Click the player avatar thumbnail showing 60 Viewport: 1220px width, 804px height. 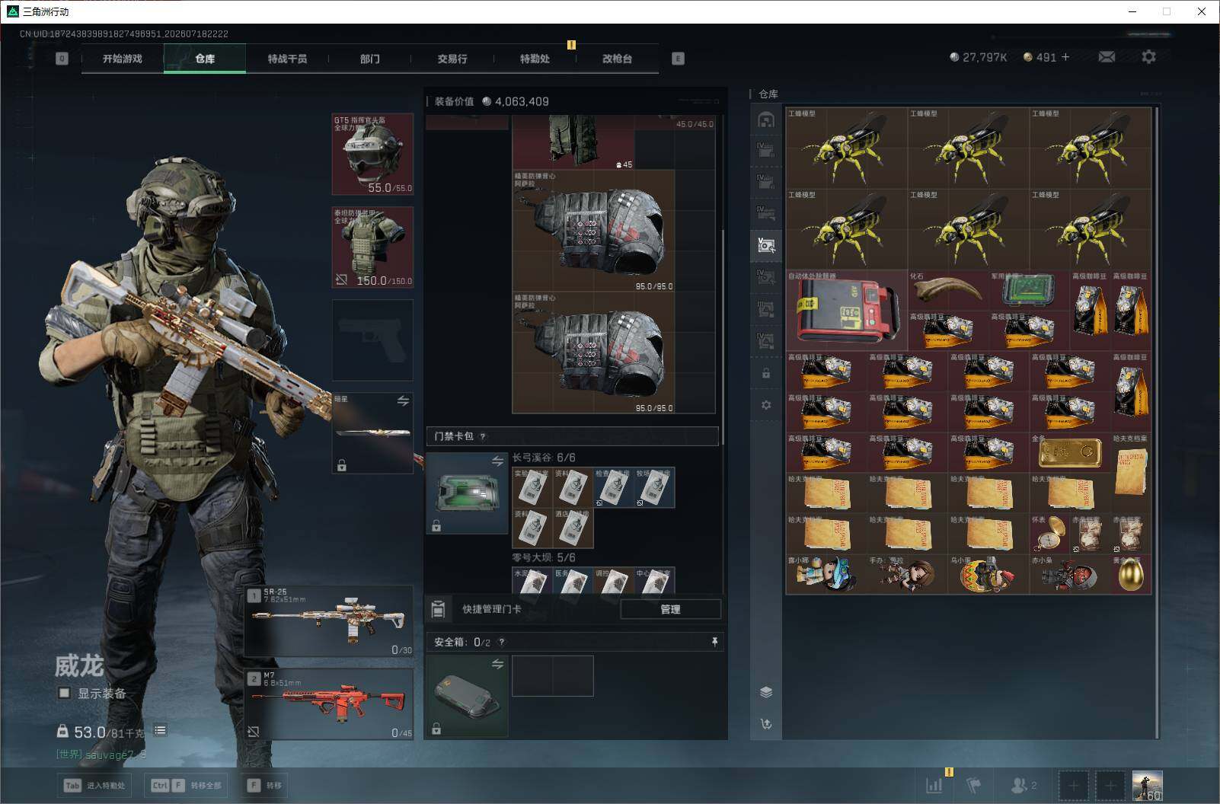coord(1147,786)
